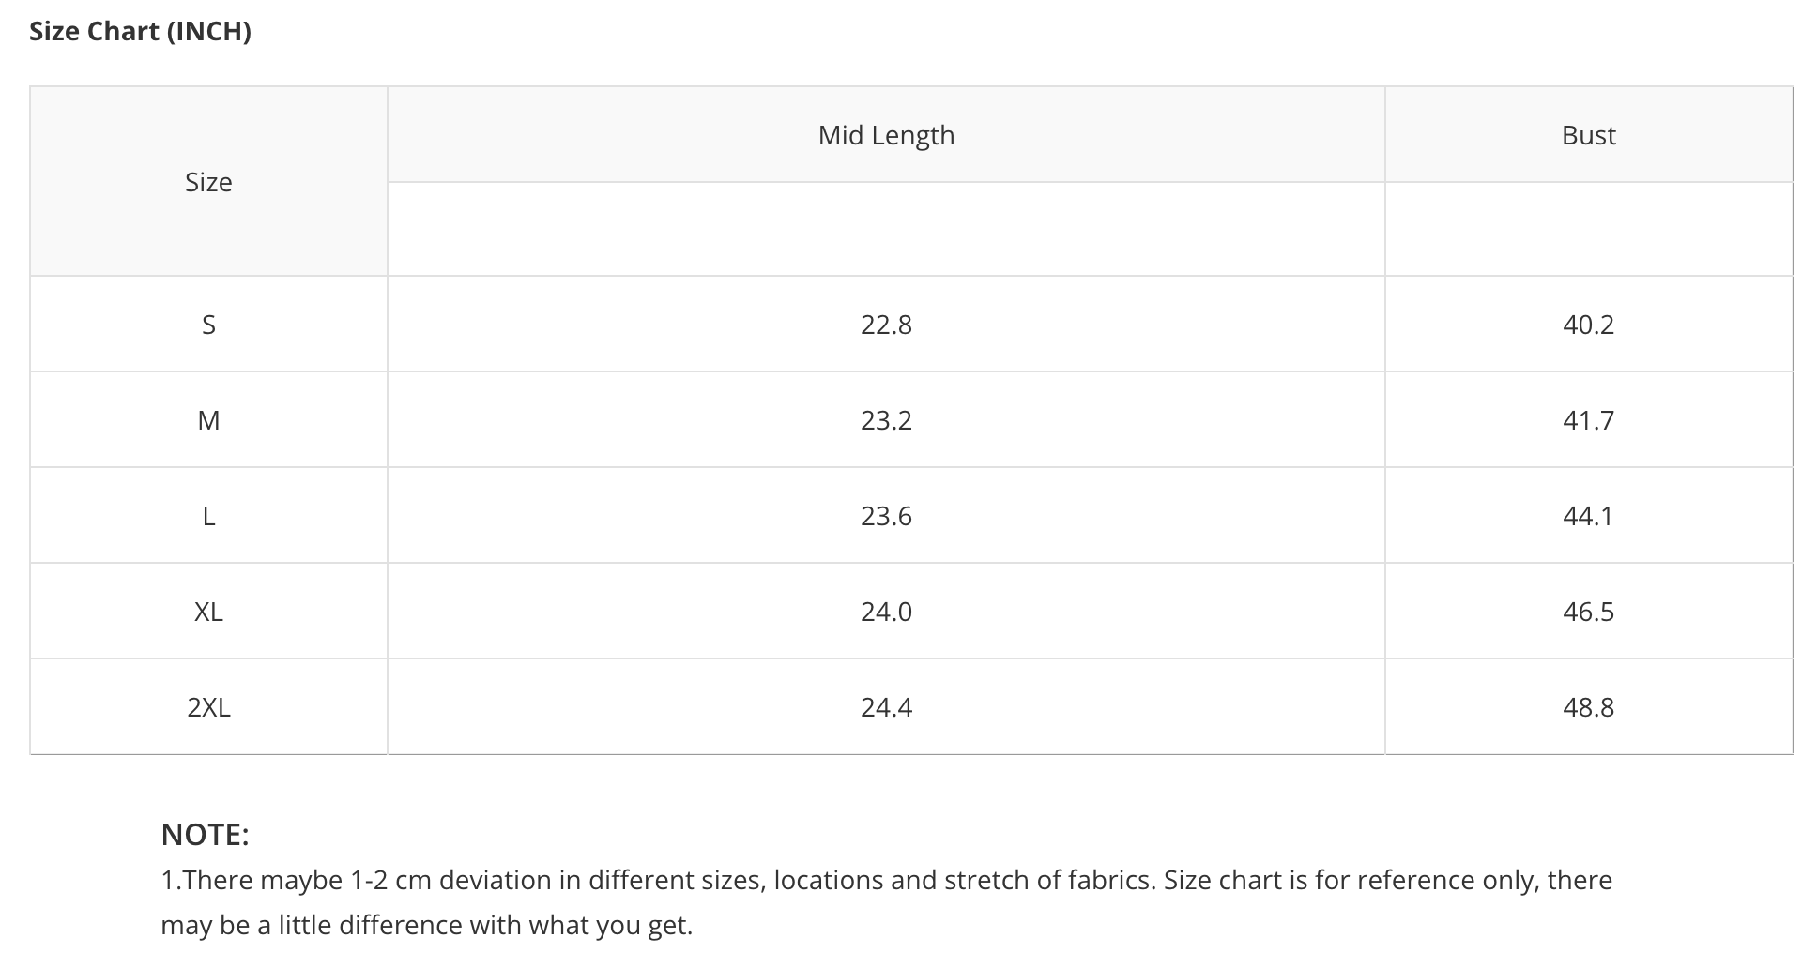This screenshot has height=968, width=1817.
Task: Click the "NOTE:" heading text
Action: [205, 834]
